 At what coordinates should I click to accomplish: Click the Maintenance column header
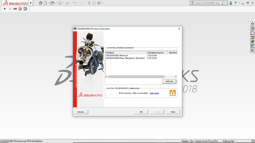tap(173, 53)
